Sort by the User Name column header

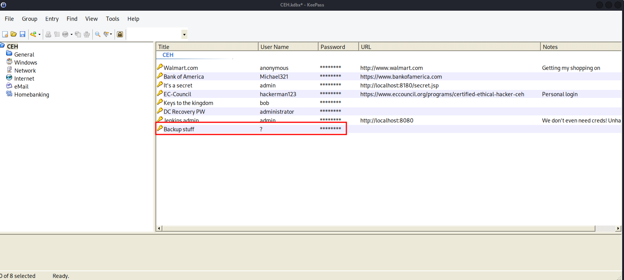click(288, 46)
